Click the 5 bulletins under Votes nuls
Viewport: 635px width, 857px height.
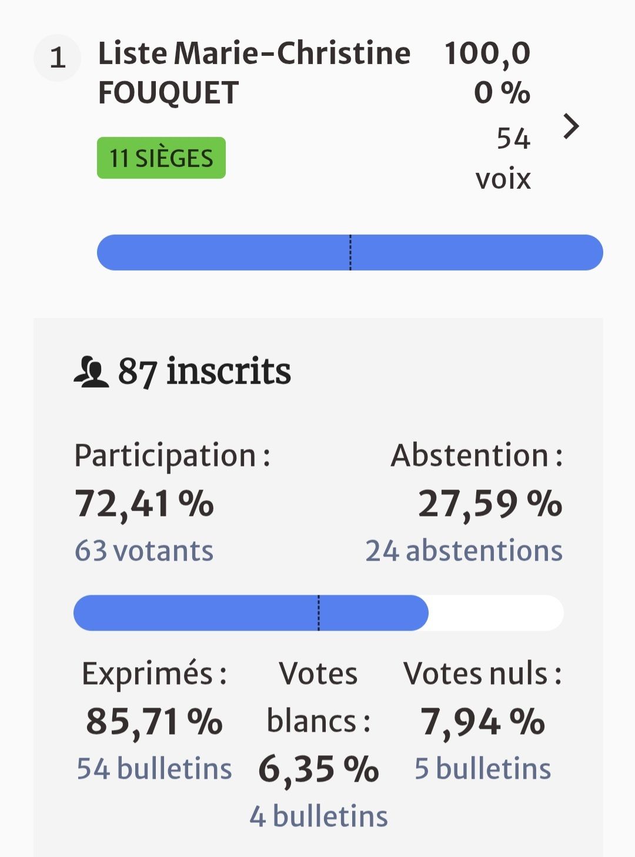[483, 769]
